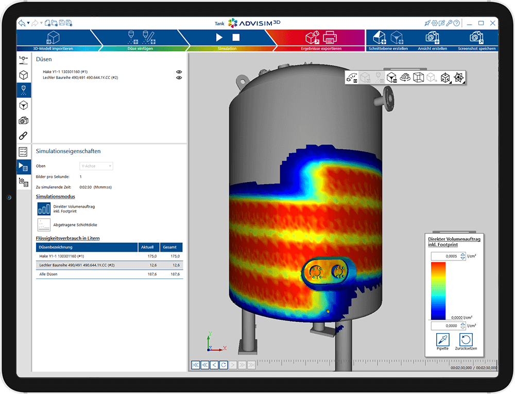Viewport: 515px width, 394px height.
Task: Select the Simulation workflow step label
Action: (x=227, y=48)
